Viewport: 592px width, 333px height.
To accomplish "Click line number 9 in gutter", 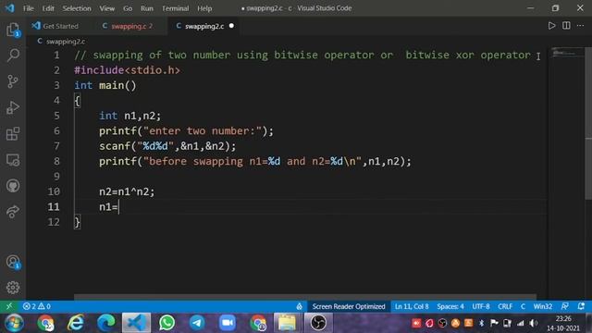I will (56, 177).
